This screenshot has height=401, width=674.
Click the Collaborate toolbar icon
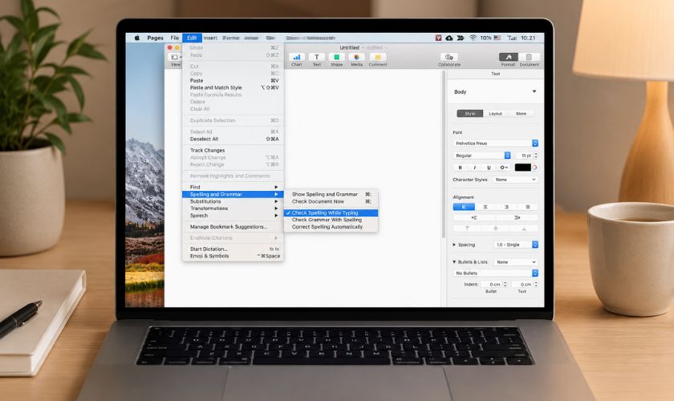click(x=449, y=57)
